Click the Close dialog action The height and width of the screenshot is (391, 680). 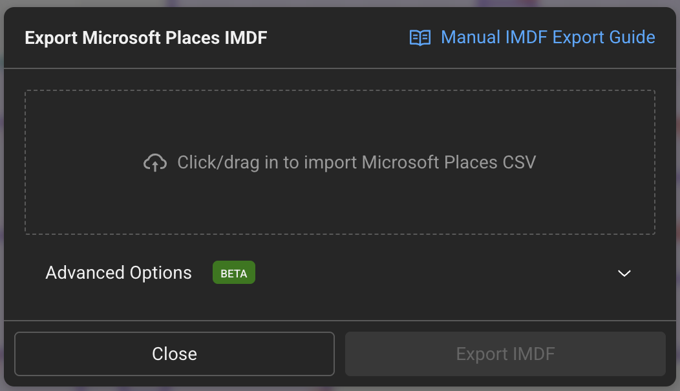[175, 354]
